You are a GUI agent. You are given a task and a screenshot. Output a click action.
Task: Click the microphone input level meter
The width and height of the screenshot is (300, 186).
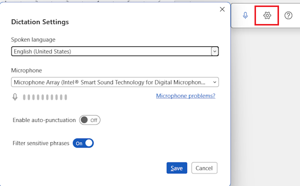(x=45, y=97)
